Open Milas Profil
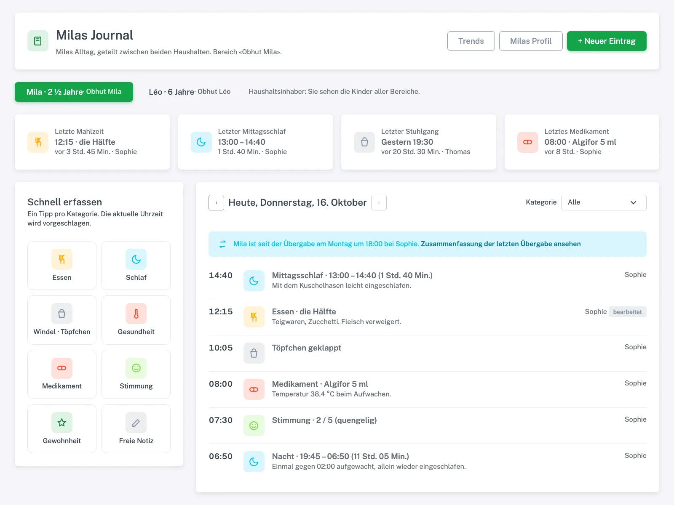 coord(531,41)
